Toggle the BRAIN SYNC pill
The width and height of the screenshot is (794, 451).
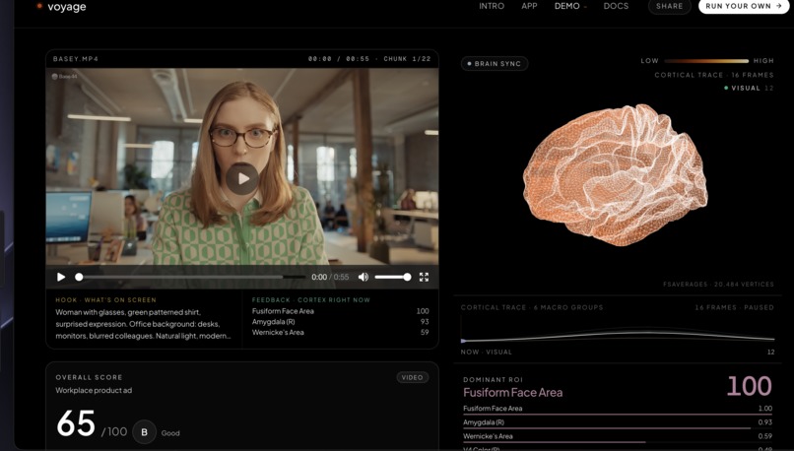pyautogui.click(x=495, y=64)
